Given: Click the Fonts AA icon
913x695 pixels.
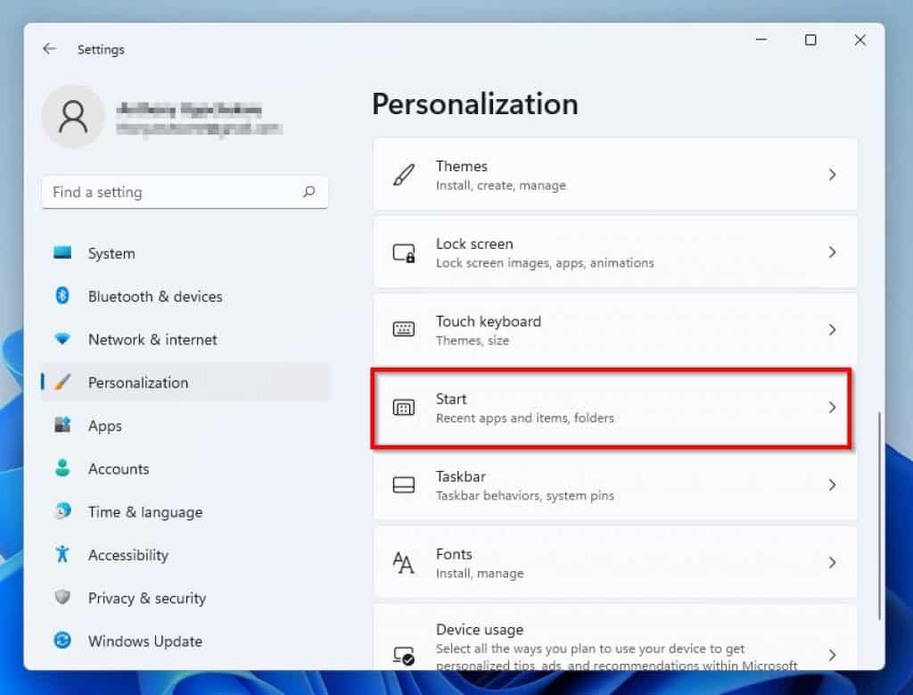Looking at the screenshot, I should point(404,562).
